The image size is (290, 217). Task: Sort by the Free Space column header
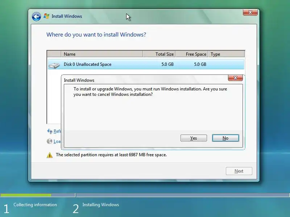coord(192,54)
